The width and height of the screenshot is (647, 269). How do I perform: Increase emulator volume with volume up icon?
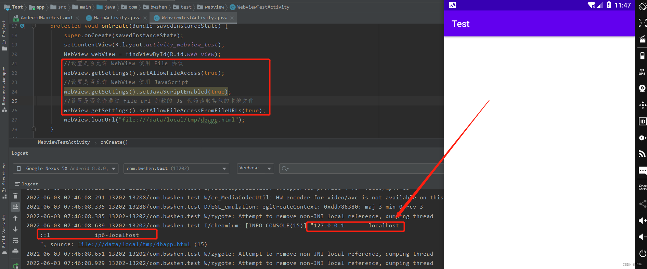click(643, 221)
